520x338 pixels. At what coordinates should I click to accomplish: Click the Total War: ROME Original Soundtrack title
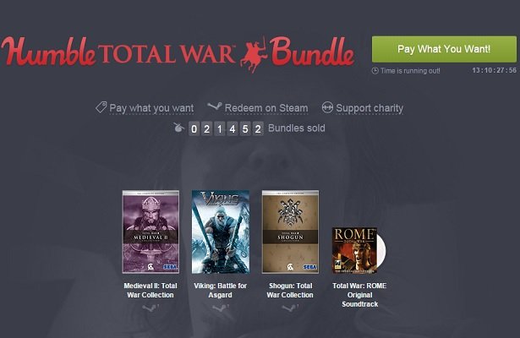pyautogui.click(x=360, y=295)
